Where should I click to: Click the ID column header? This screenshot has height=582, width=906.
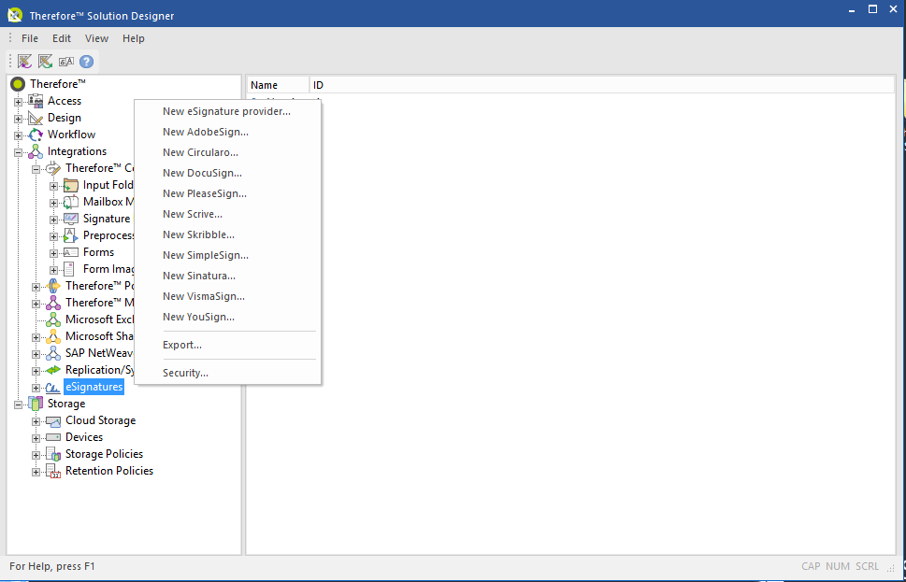[603, 85]
